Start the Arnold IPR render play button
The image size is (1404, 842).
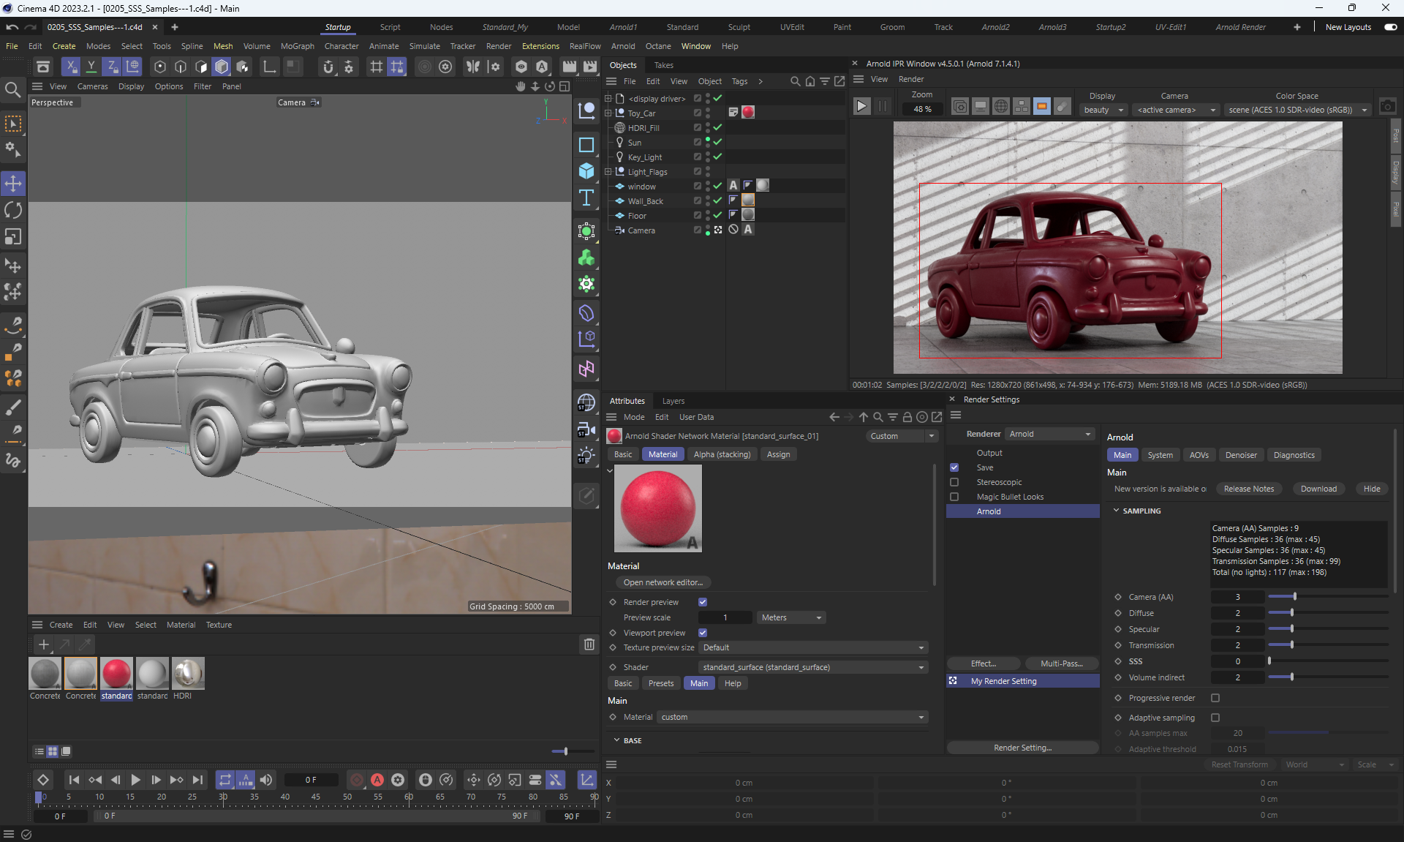(861, 107)
